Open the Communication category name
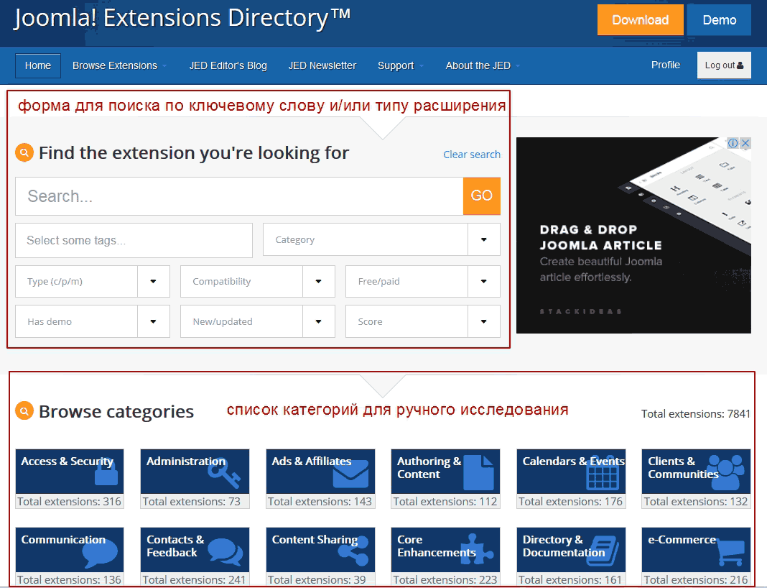 pos(63,540)
